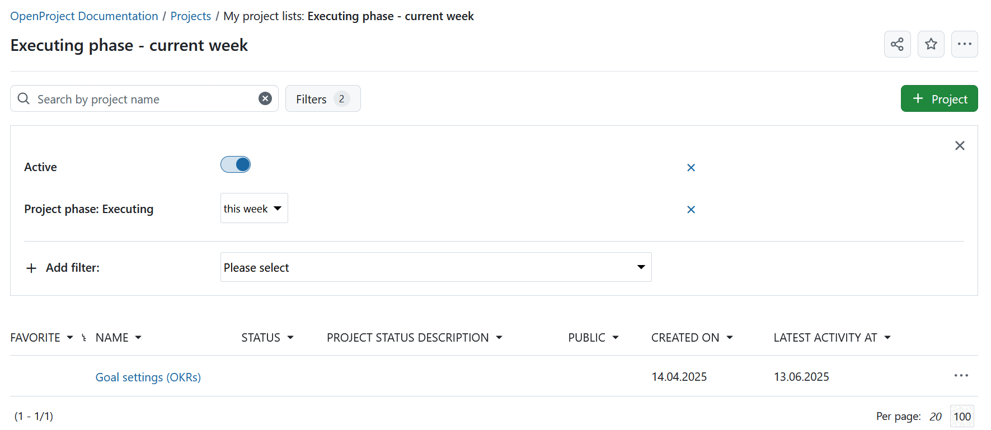991x430 pixels.
Task: Mark list as favorite with star icon
Action: pos(931,44)
